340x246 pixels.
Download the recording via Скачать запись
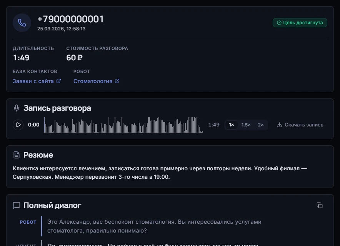(x=300, y=125)
